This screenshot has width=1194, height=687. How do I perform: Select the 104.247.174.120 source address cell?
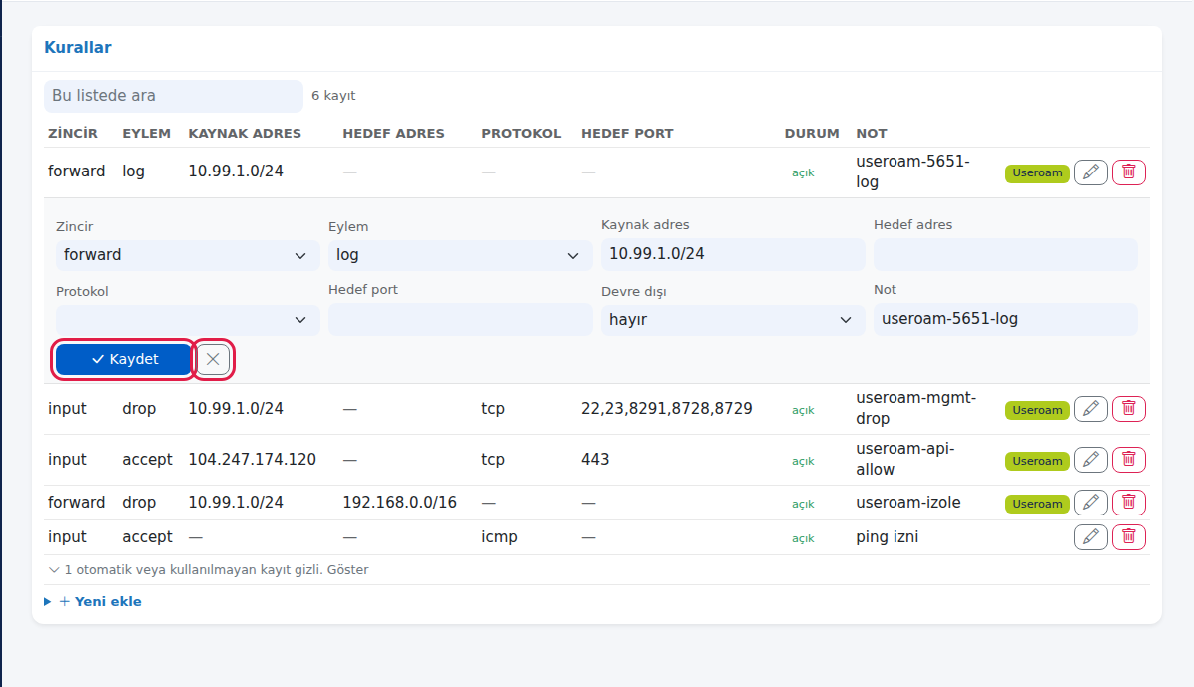252,460
